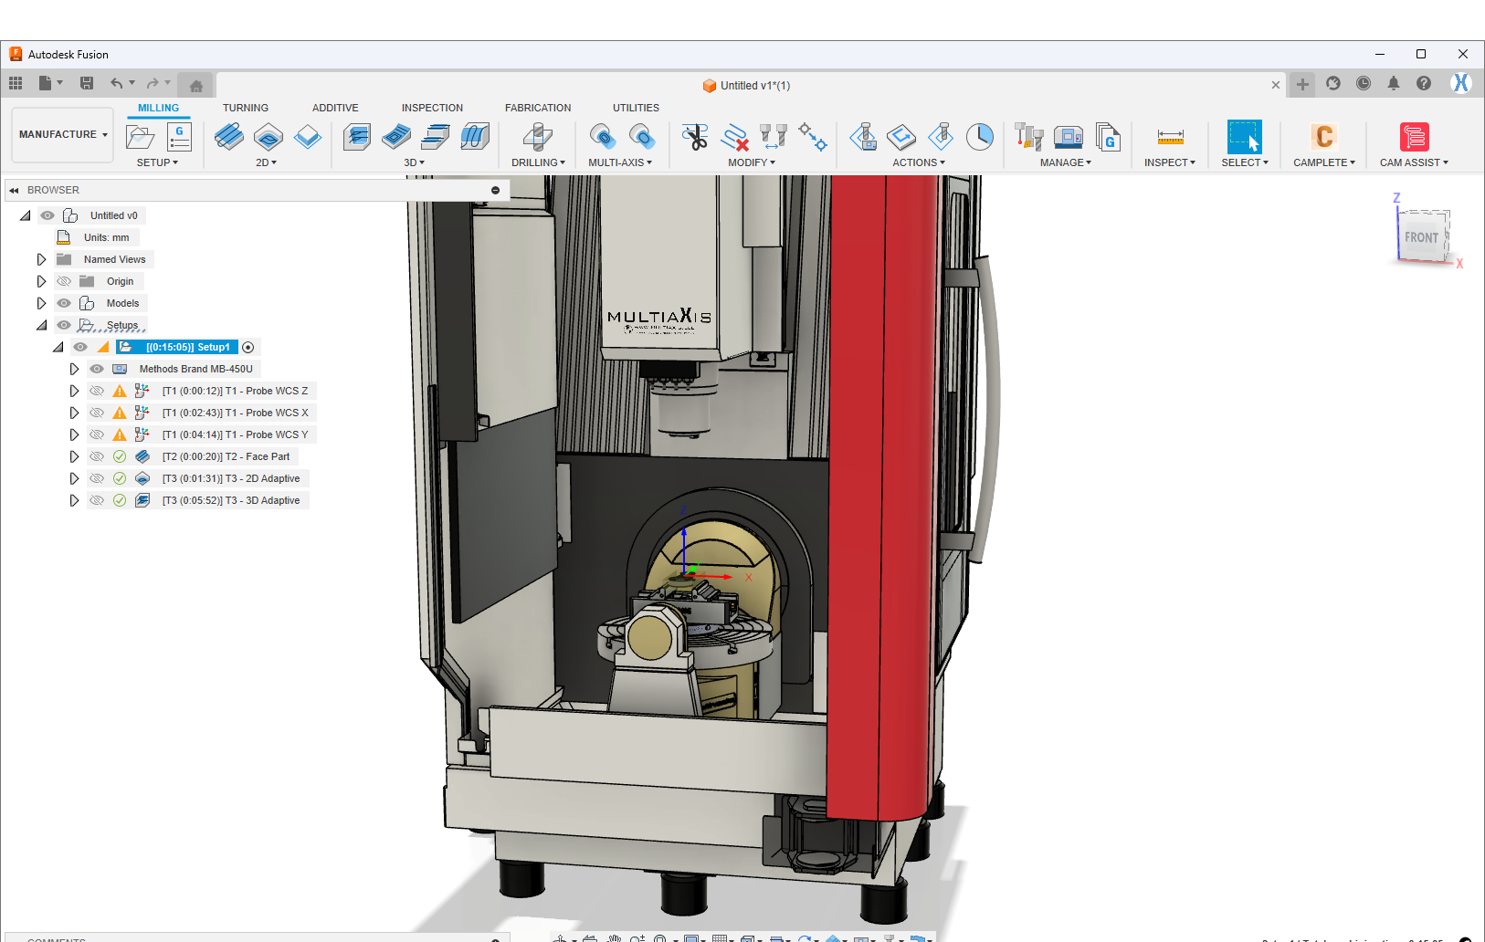Toggle visibility of the Face Part operation
Image resolution: width=1485 pixels, height=942 pixels.
click(97, 456)
